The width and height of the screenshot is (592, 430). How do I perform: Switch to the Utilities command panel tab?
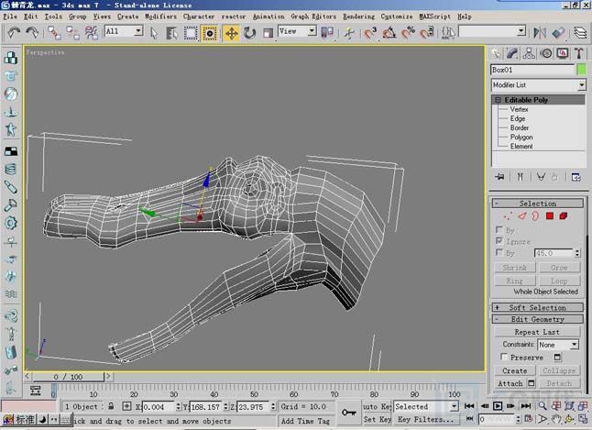pos(579,53)
